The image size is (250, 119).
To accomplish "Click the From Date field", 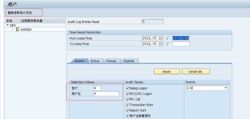I will [153, 38].
